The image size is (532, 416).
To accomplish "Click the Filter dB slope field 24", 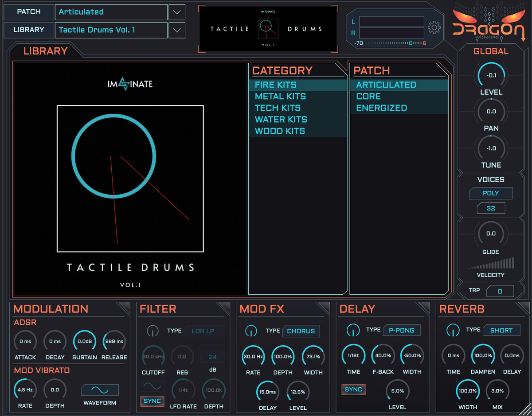I will [213, 357].
